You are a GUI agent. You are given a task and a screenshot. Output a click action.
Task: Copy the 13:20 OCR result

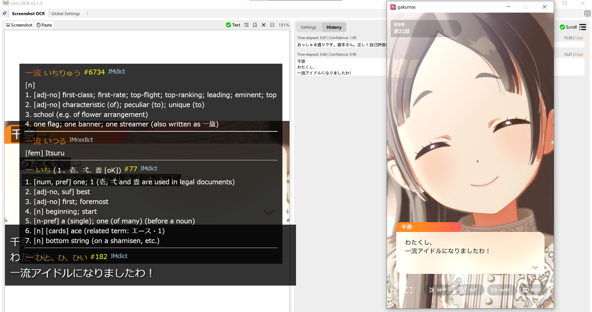579,38
